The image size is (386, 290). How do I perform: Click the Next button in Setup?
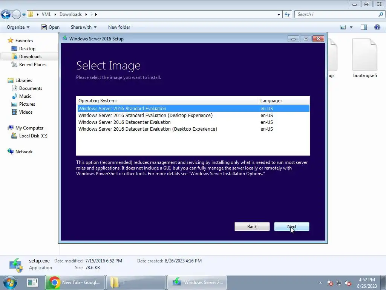[x=291, y=227]
